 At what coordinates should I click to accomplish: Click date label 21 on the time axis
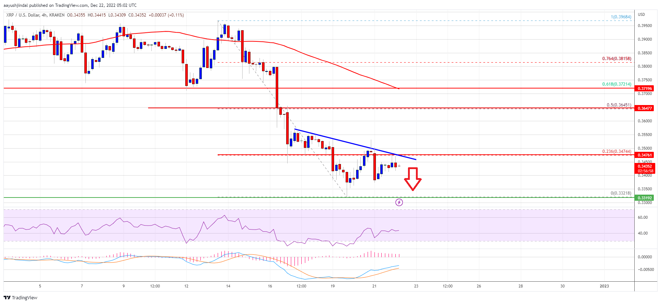tap(374, 286)
